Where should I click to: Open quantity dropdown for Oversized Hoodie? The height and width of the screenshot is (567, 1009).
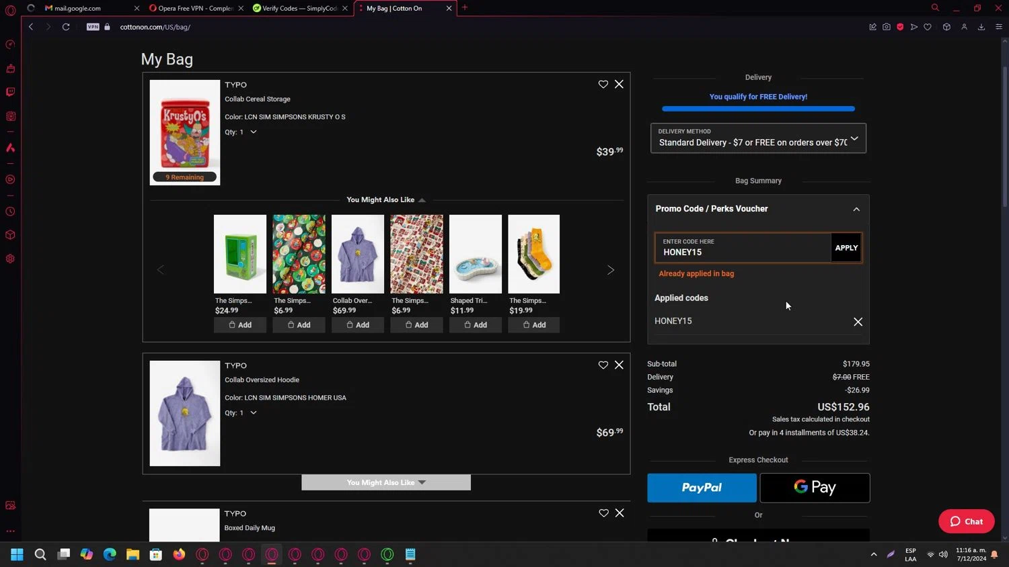pyautogui.click(x=253, y=412)
